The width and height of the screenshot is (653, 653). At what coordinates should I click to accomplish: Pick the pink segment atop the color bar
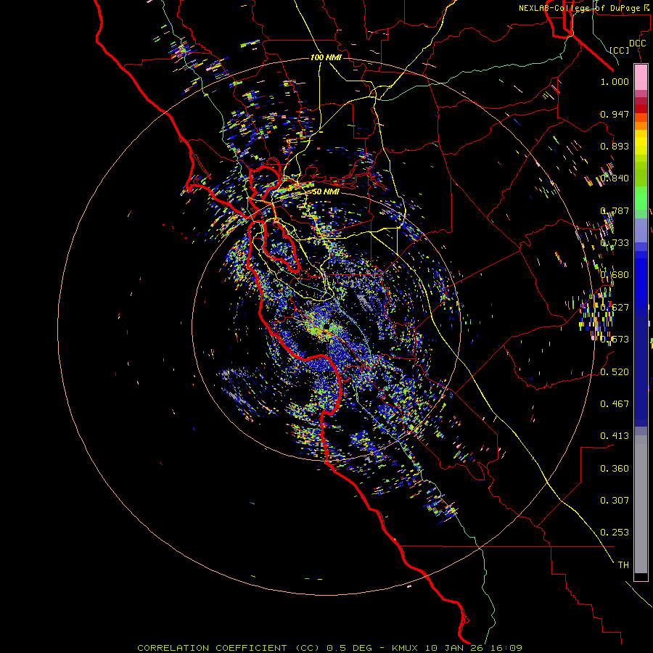pos(641,78)
